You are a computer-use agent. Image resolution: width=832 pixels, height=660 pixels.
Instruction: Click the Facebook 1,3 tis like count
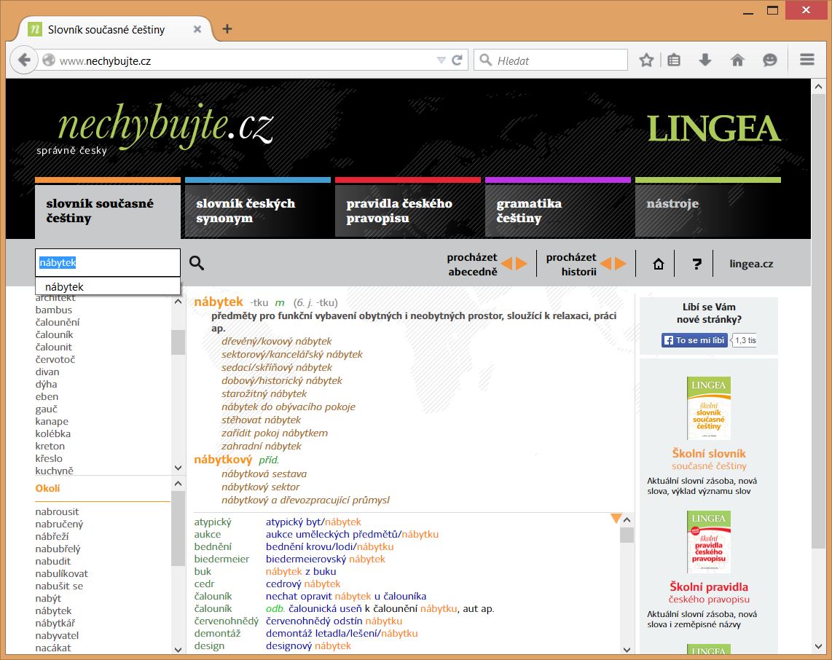coord(744,340)
